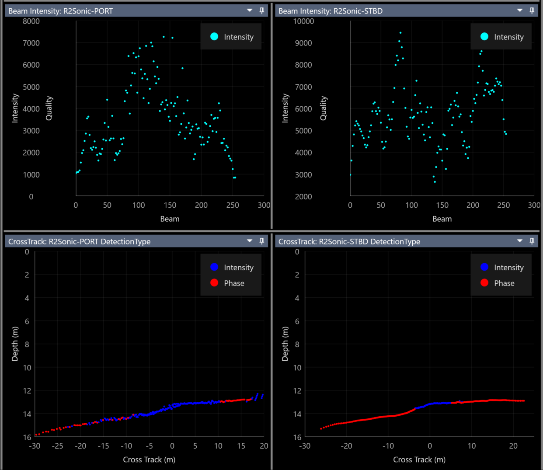The image size is (543, 470).
Task: Click cyan Intensity legend marker in PORT beam chart
Action: coord(214,37)
